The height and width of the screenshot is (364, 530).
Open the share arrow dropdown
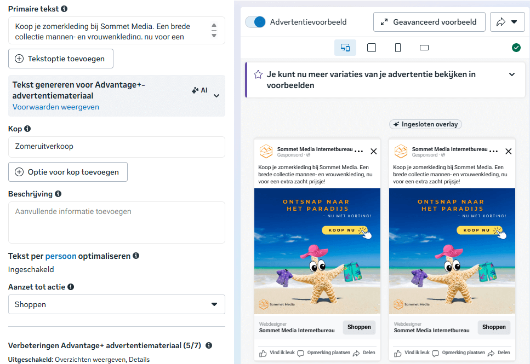click(x=507, y=22)
